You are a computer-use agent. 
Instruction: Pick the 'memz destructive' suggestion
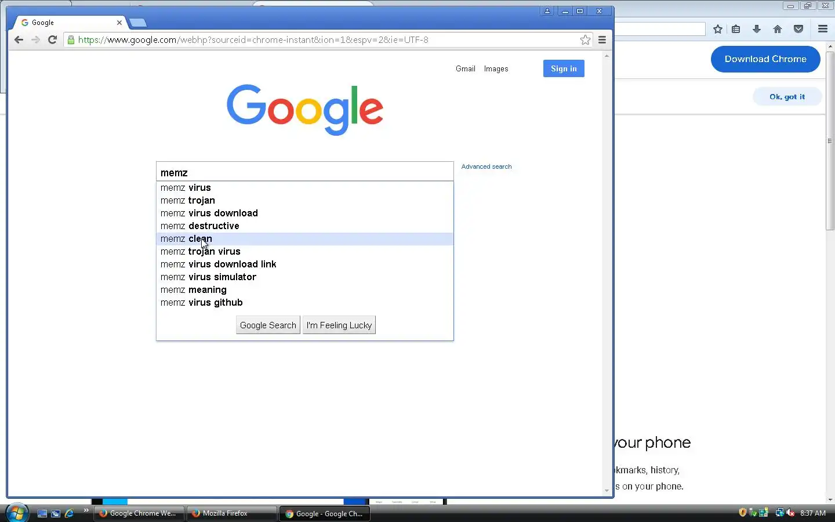305,226
